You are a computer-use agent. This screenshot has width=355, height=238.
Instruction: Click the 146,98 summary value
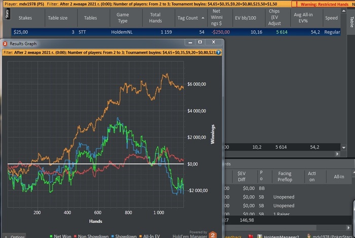click(246, 220)
